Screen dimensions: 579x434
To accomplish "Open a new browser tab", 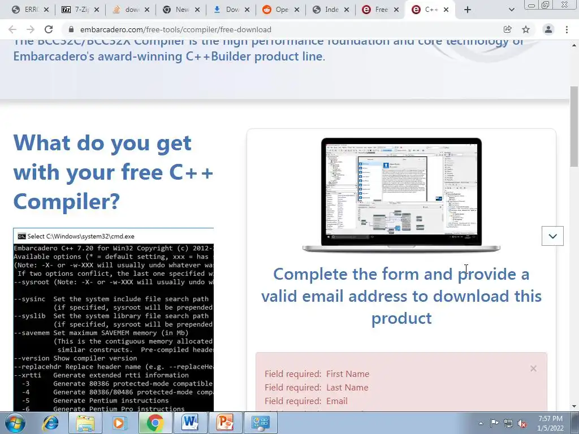I will tap(468, 10).
